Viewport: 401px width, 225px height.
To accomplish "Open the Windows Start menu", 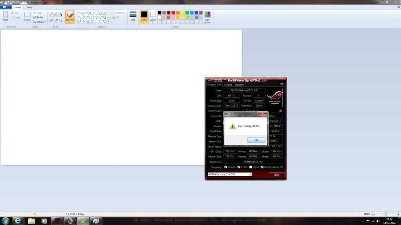I will [5, 221].
